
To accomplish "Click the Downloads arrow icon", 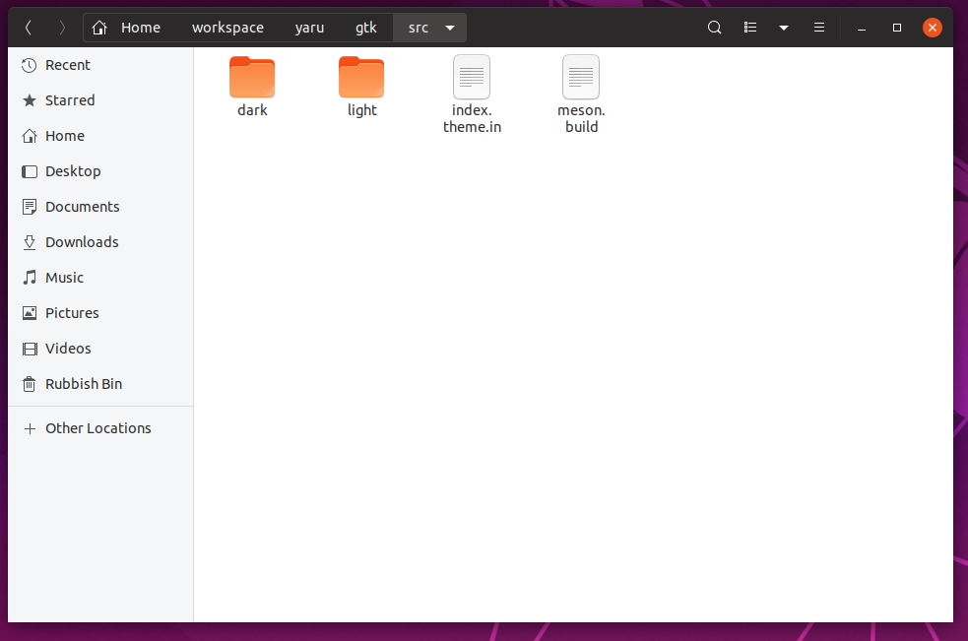I will click(29, 242).
